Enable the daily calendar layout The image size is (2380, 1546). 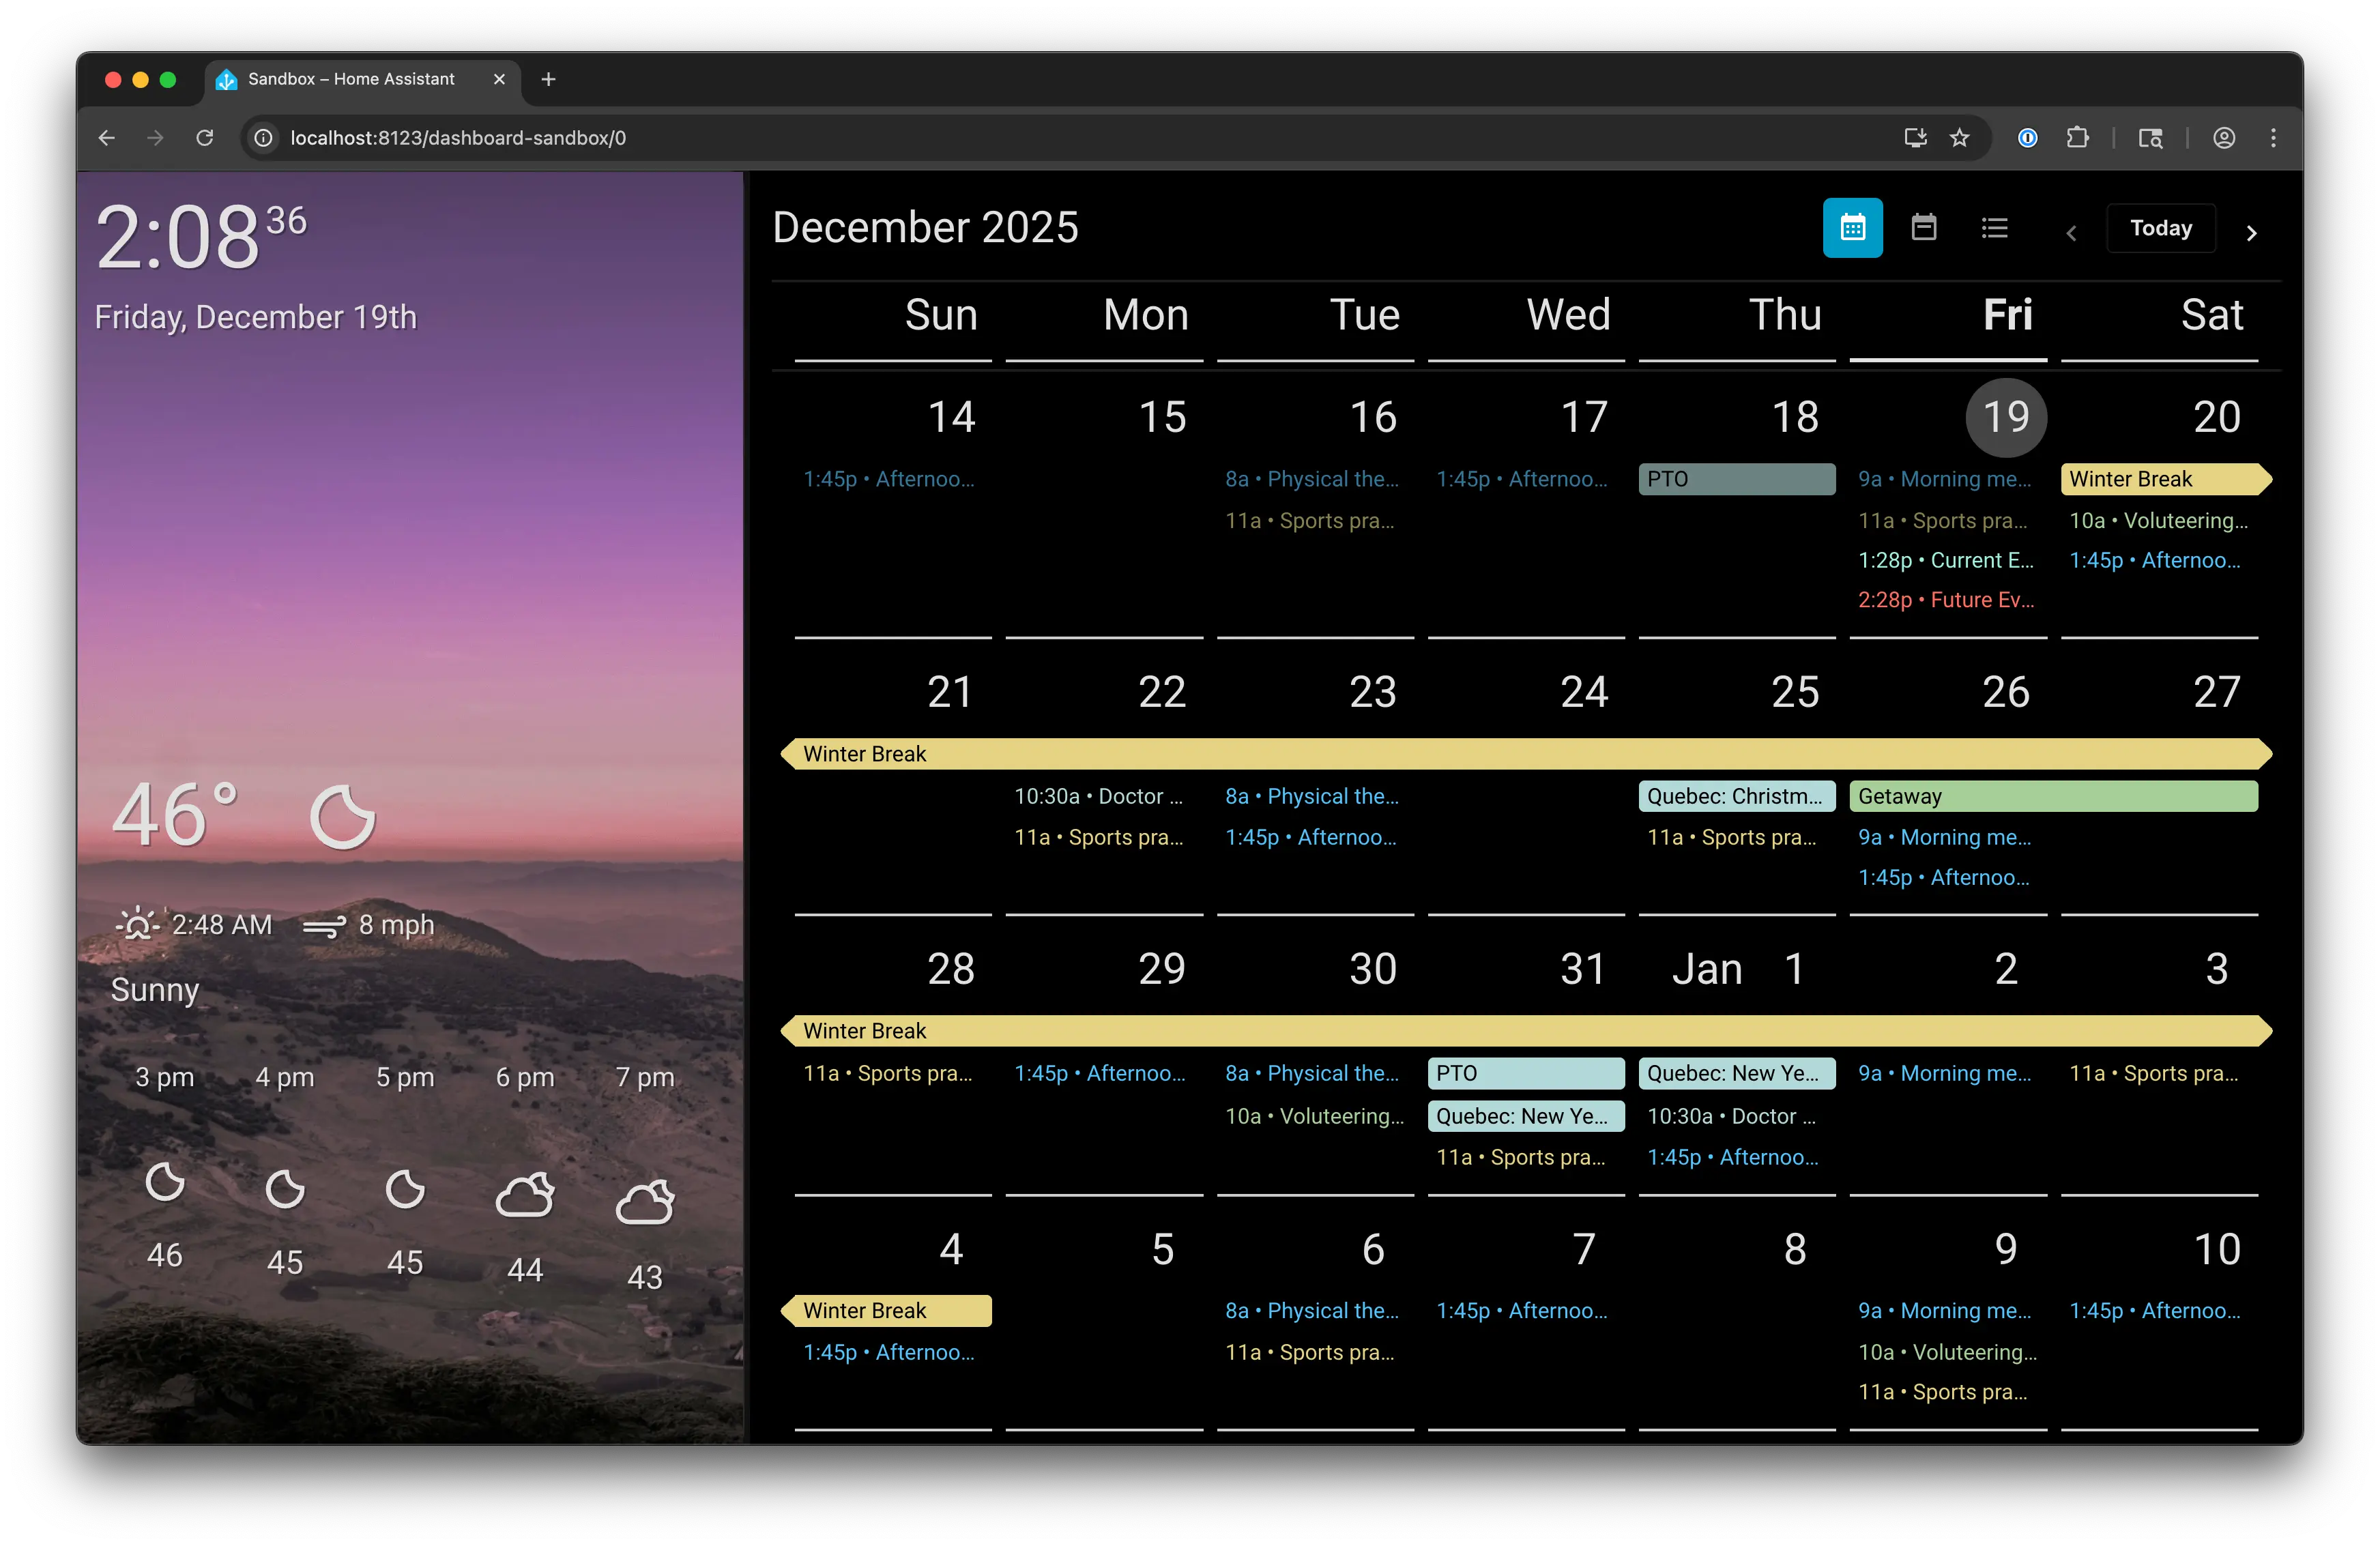tap(1924, 227)
